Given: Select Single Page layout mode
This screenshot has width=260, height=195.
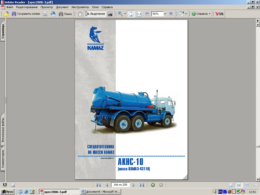Looking at the screenshot, I should pyautogui.click(x=231, y=185).
